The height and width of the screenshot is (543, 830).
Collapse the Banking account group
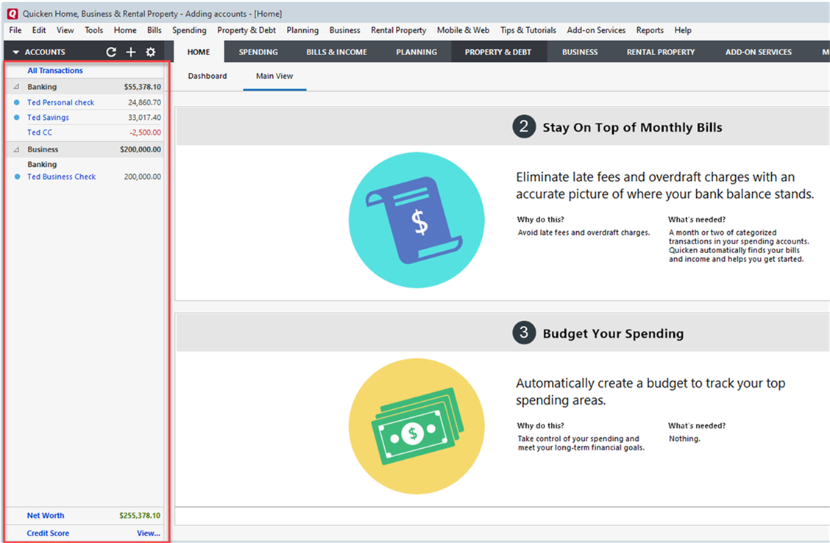point(16,87)
